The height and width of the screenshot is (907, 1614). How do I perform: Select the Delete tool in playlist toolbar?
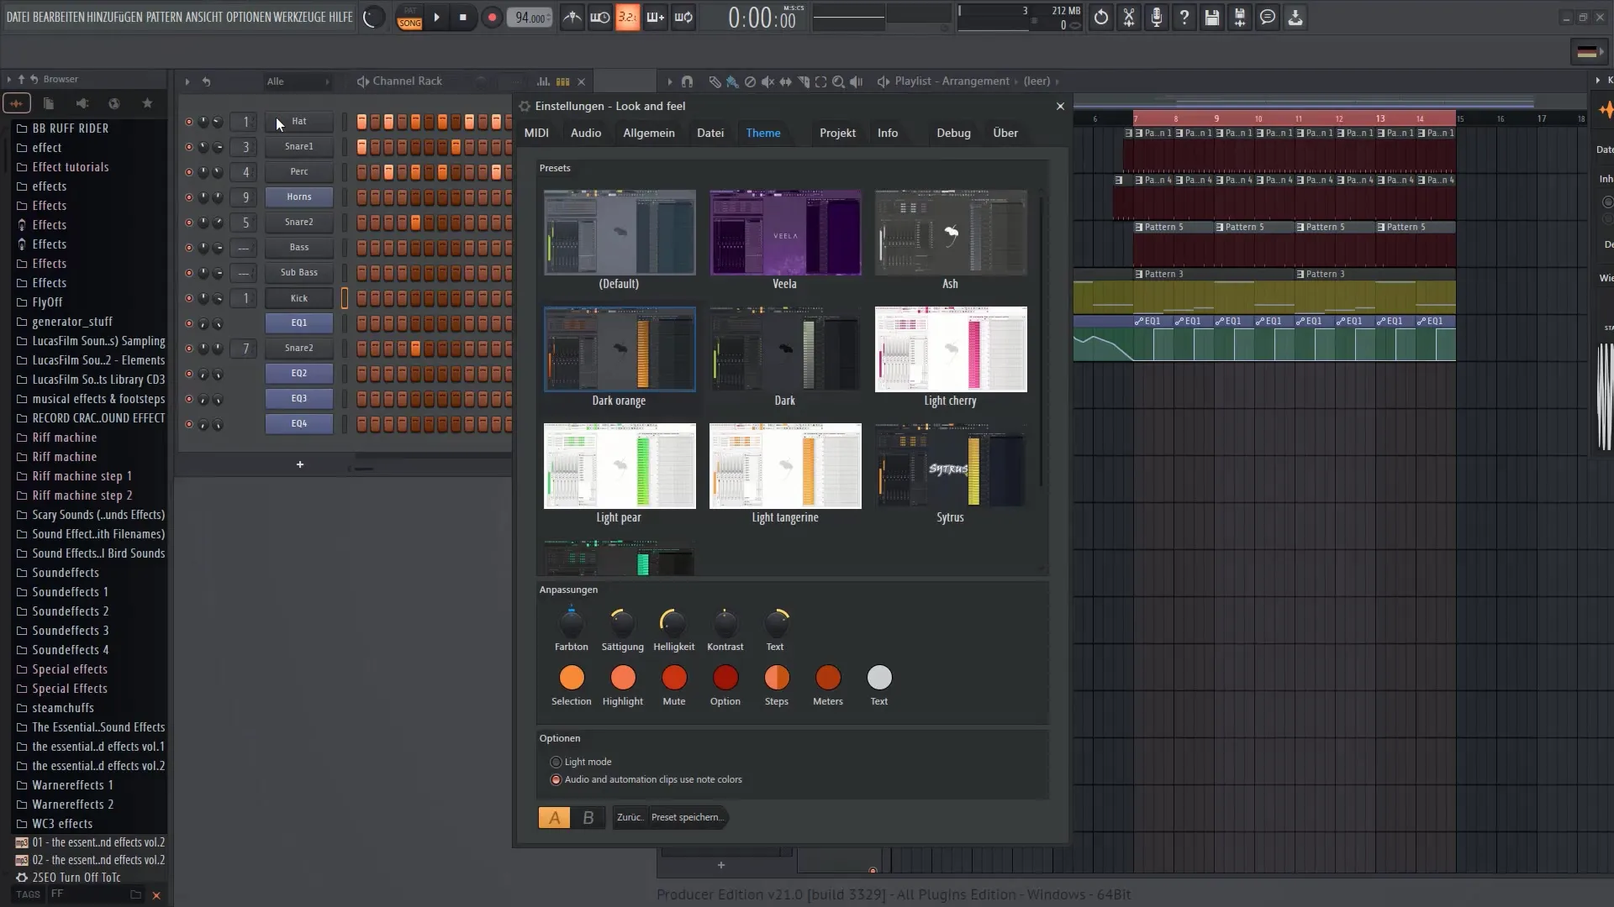[750, 81]
